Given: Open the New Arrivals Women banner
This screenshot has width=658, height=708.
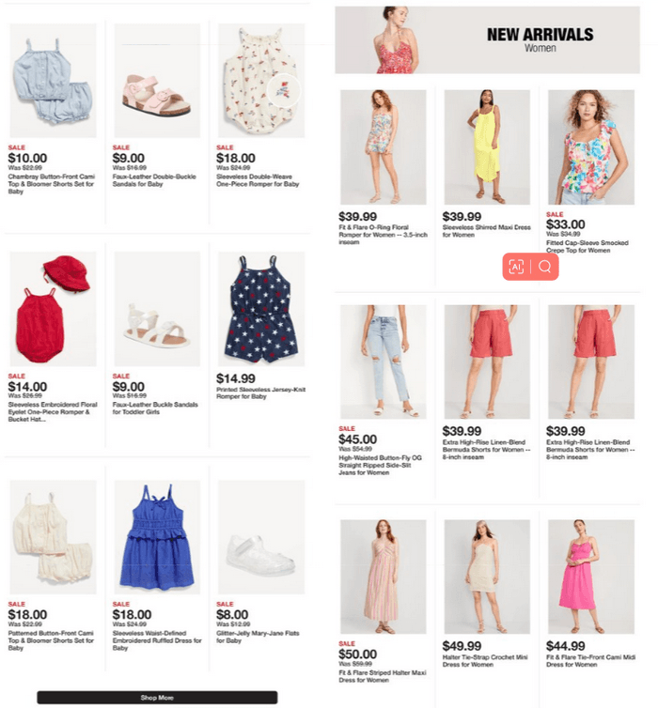Looking at the screenshot, I should click(x=487, y=39).
